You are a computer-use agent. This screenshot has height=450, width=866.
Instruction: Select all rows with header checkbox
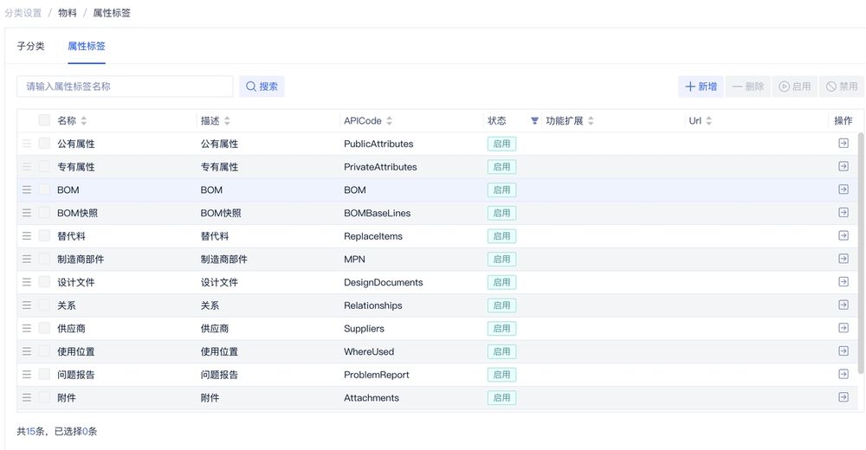44,120
